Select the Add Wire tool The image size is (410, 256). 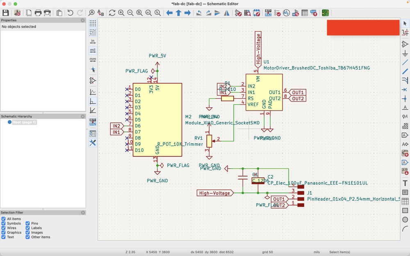point(405,62)
